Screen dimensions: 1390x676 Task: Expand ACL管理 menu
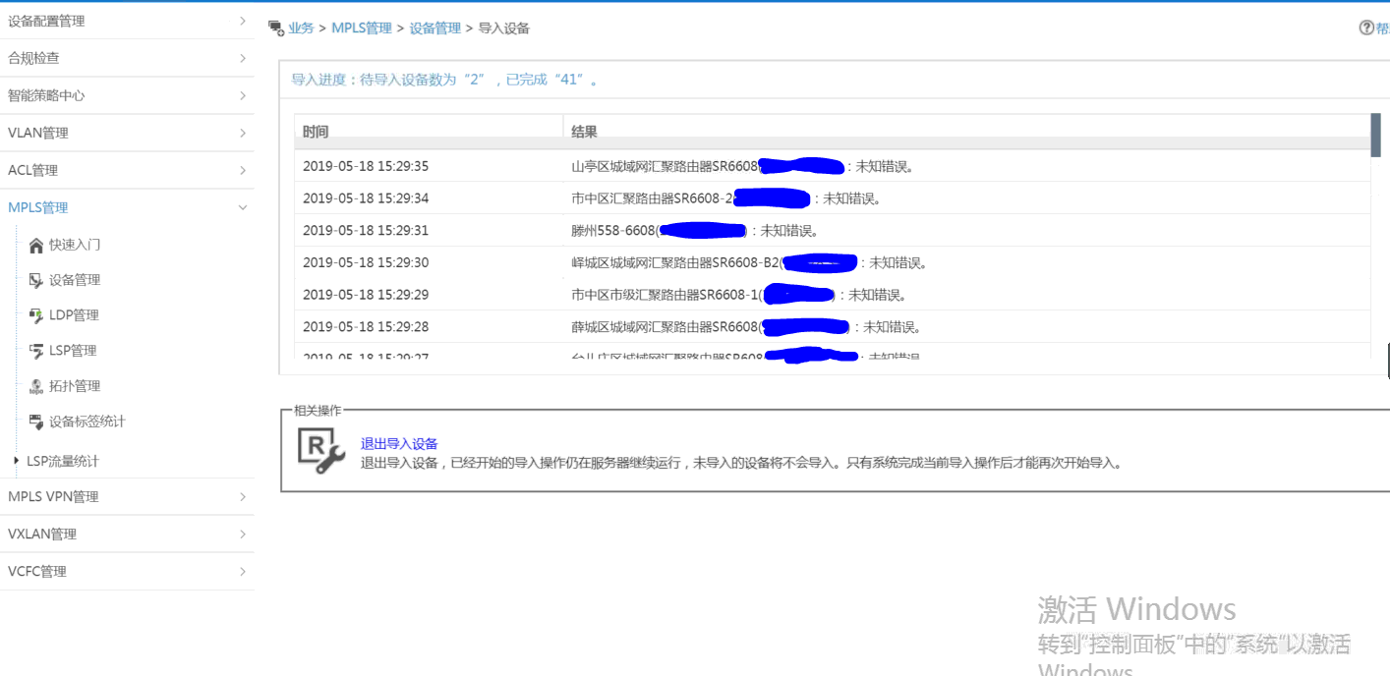[127, 170]
